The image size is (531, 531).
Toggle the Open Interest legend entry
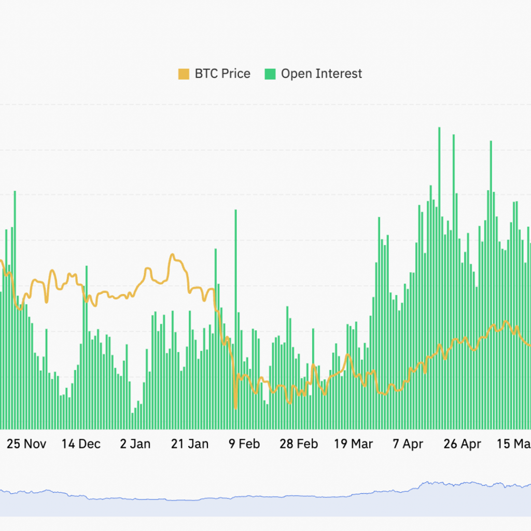pos(313,74)
